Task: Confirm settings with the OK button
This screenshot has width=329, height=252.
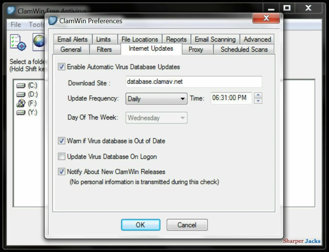Action: pyautogui.click(x=140, y=225)
